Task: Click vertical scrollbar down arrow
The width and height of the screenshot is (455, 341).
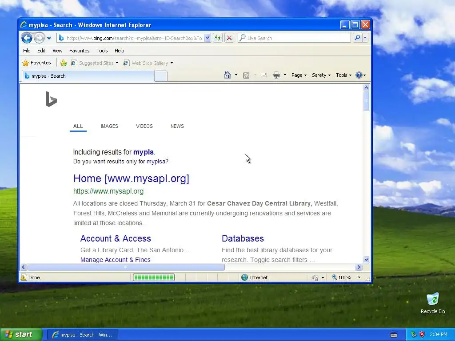Action: [366, 259]
